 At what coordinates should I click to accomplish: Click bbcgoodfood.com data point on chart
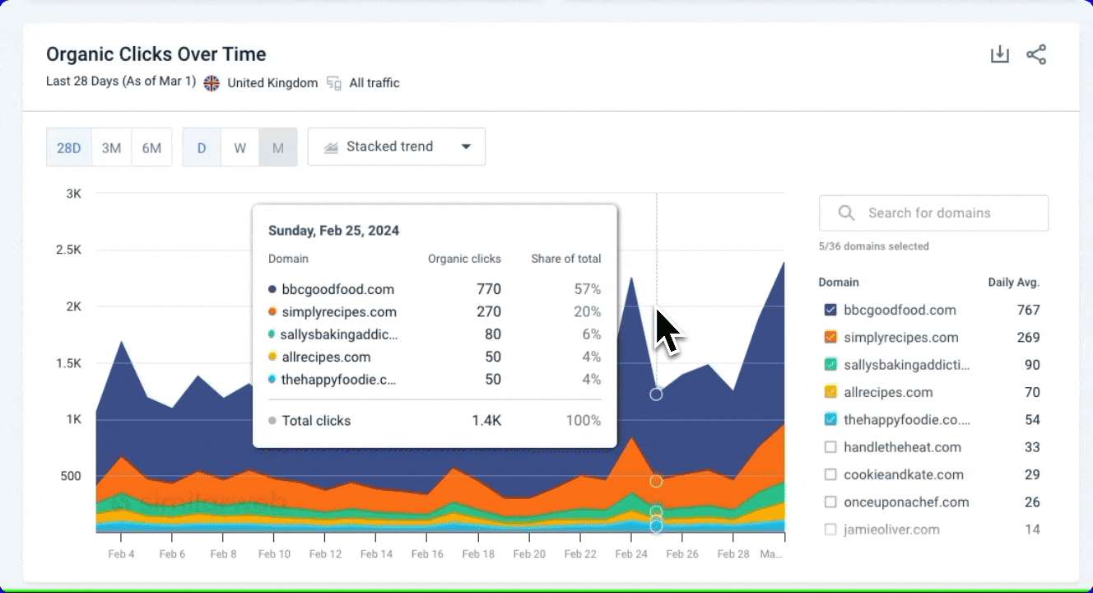click(656, 395)
